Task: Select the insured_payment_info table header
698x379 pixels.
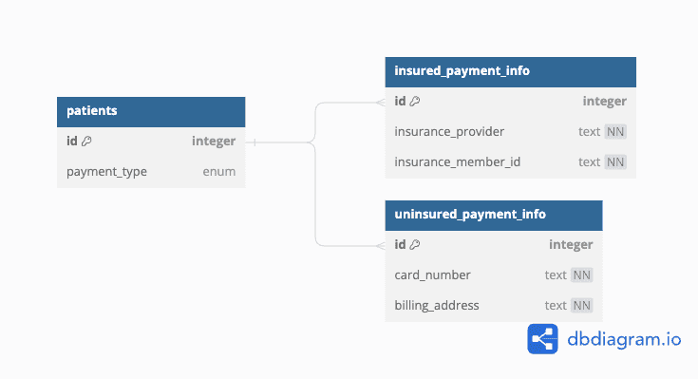Action: 511,71
